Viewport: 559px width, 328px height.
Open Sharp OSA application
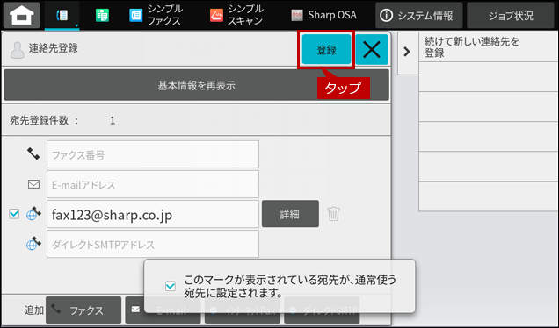tap(323, 15)
